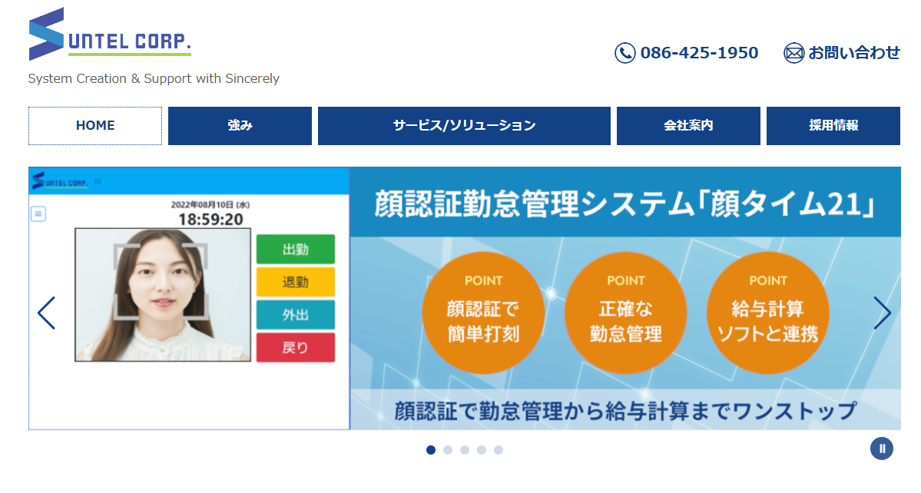The height and width of the screenshot is (493, 921).
Task: Click the tagline System Creation & Support with Sincerely
Action: (154, 78)
